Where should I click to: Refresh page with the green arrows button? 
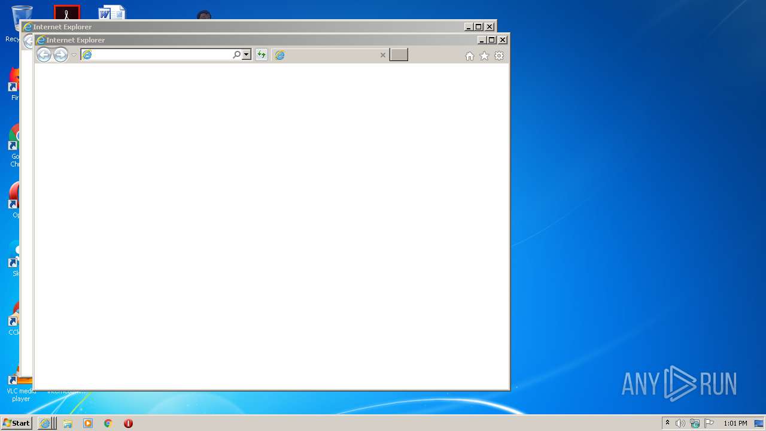click(x=261, y=54)
